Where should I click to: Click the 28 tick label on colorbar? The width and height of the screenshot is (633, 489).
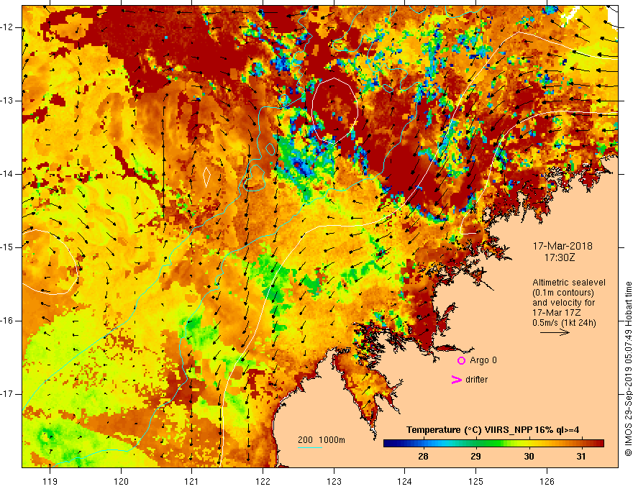click(x=423, y=457)
